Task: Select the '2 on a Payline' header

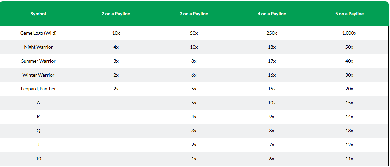Action: point(116,14)
